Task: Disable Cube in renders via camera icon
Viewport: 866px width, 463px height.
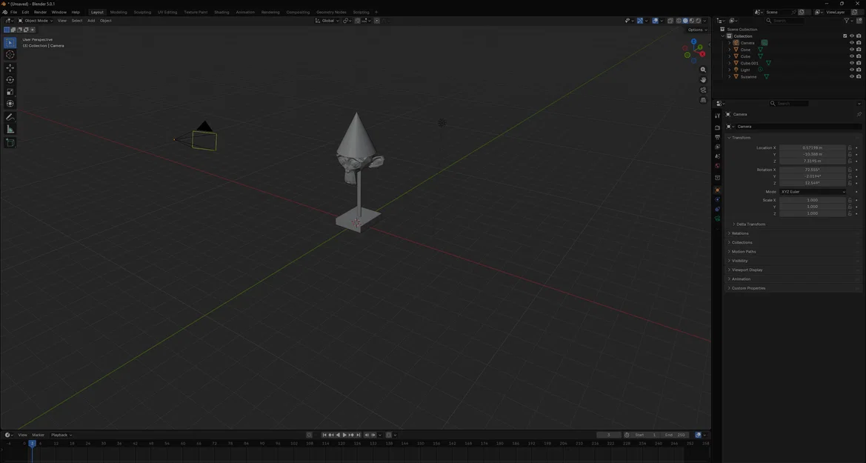Action: tap(859, 56)
